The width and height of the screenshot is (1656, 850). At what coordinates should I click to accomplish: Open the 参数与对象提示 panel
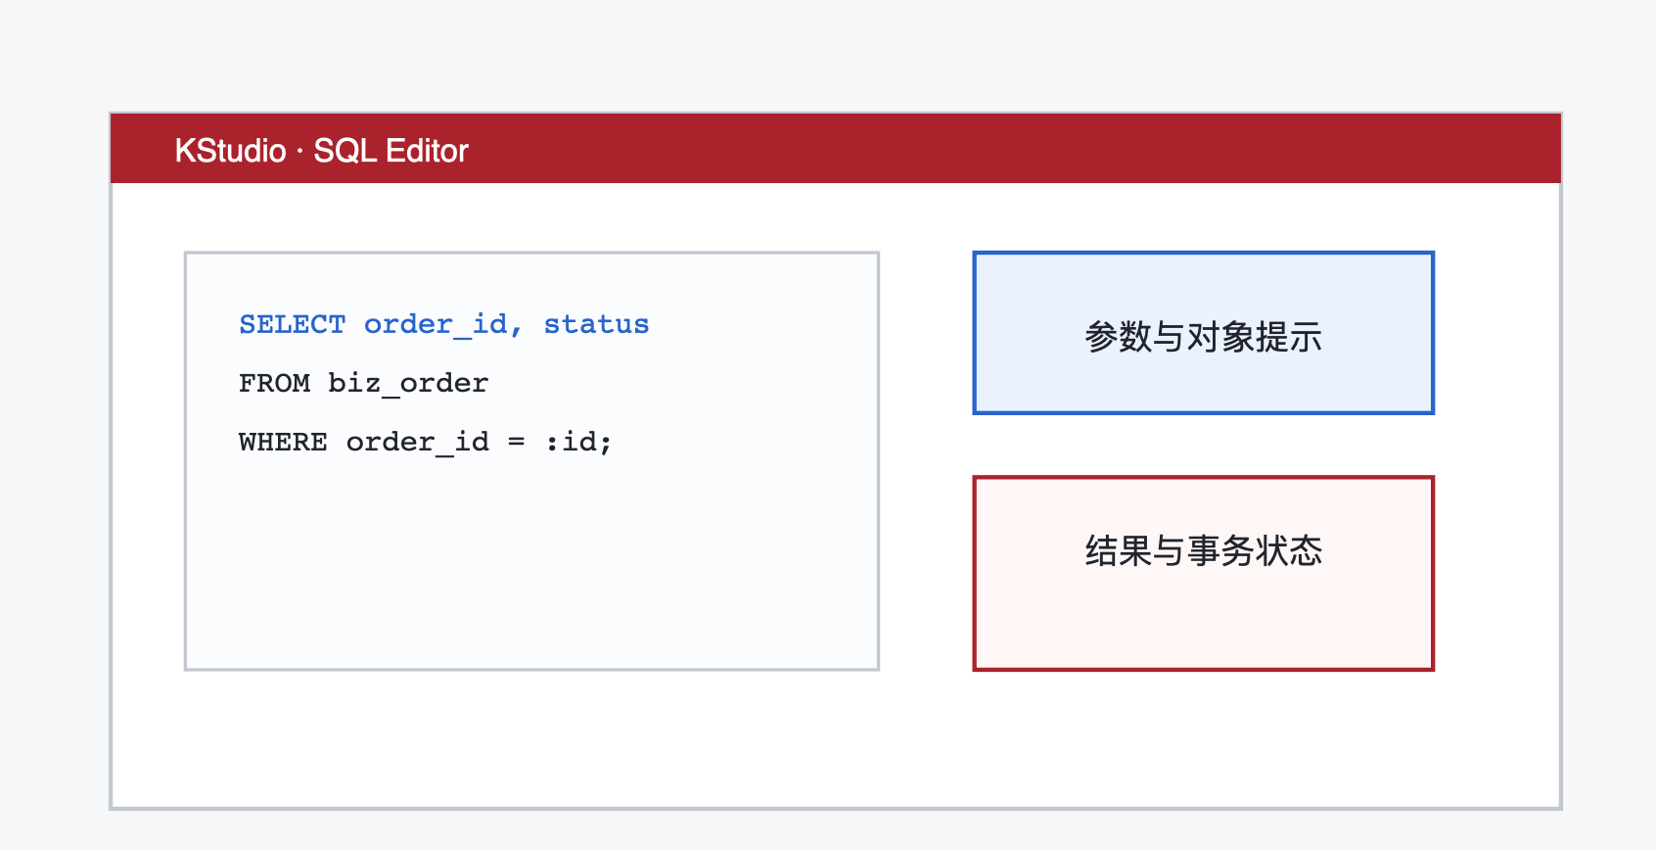pyautogui.click(x=1203, y=333)
